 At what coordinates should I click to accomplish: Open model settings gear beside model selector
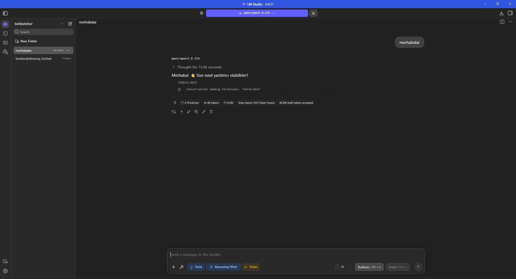[x=201, y=13]
